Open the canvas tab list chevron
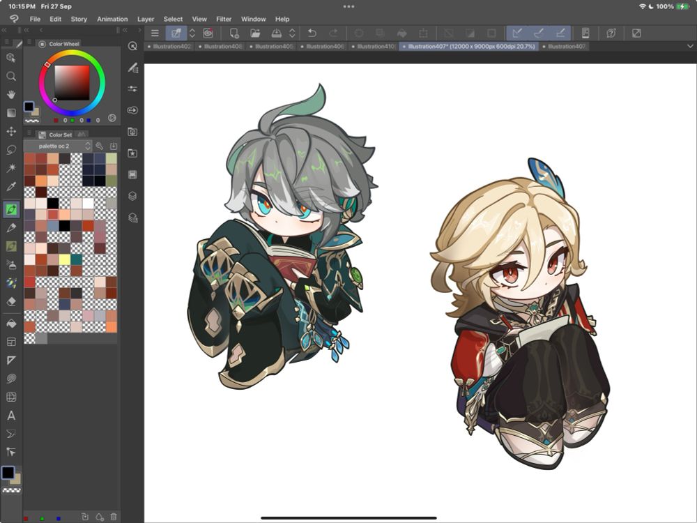 [690, 46]
